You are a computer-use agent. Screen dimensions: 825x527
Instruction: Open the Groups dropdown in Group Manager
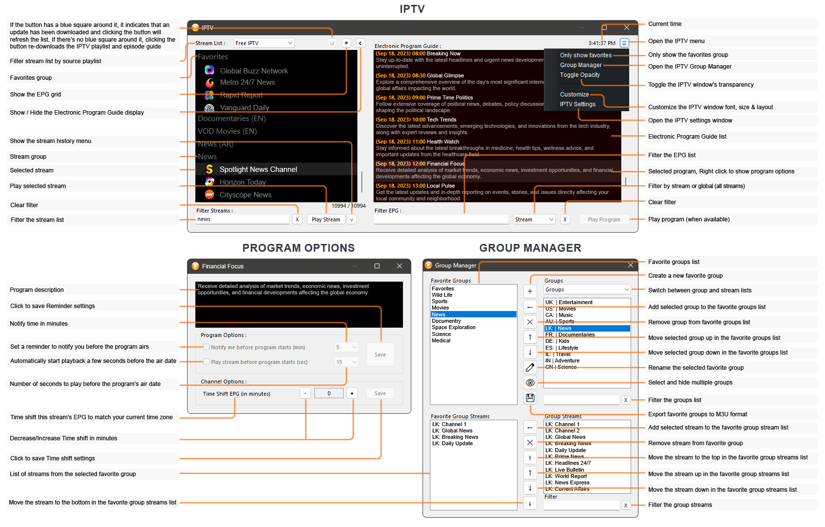coord(587,290)
